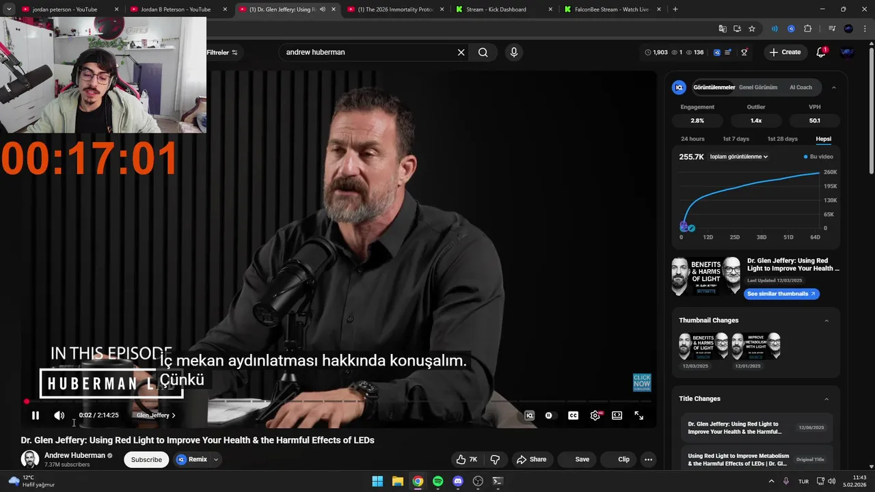
Task: Open Andrew Huberman channel avatar
Action: 29,459
